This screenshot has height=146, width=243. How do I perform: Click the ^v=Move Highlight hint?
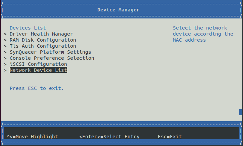click(32, 137)
